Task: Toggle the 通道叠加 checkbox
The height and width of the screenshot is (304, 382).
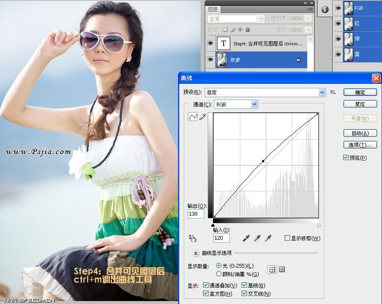Action: [206, 285]
